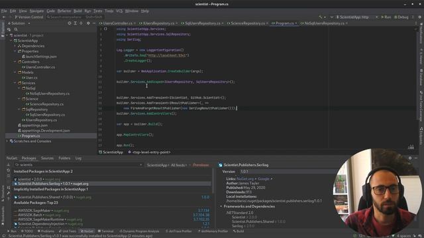Open the more actions icon beside Debug
This screenshot has width=424, height=238.
click(x=413, y=17)
